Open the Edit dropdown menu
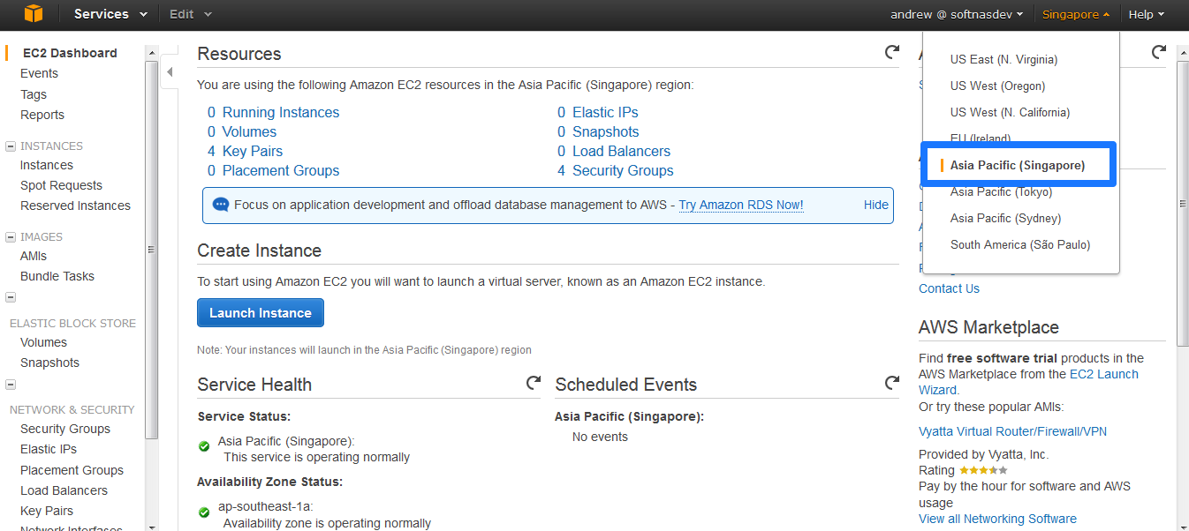 [x=191, y=14]
